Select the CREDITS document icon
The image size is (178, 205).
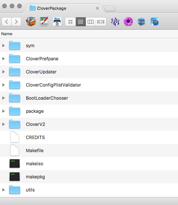(x=15, y=137)
